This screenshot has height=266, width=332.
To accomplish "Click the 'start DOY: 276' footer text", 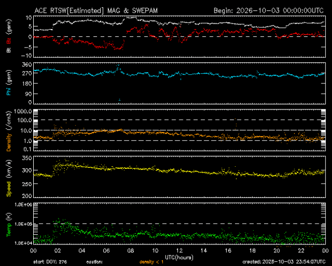I will 50,262.
